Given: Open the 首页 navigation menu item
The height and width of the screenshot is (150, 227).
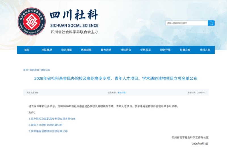Looking at the screenshot, I should click(x=27, y=50).
